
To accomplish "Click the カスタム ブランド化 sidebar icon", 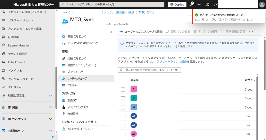I will tap(3, 79).
